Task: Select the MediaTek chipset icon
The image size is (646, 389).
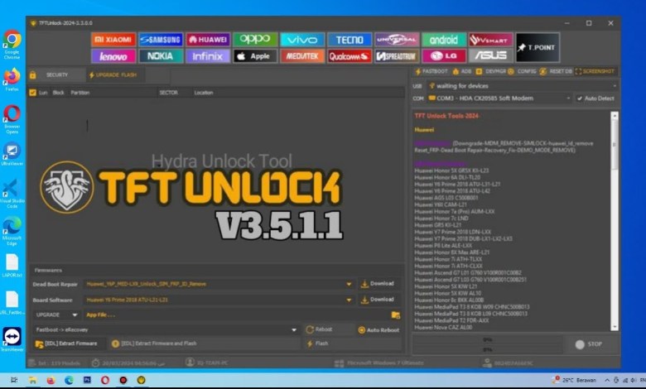Action: tap(302, 56)
